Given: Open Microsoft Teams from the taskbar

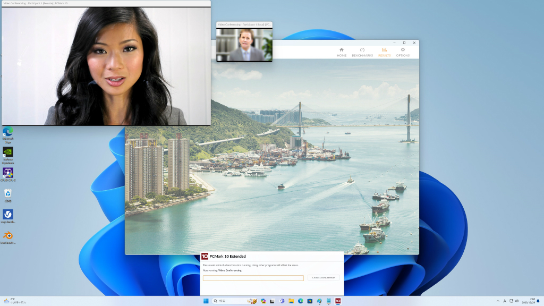Looking at the screenshot, I should (282, 301).
